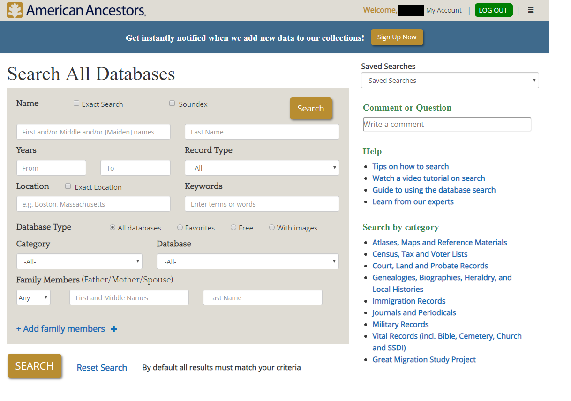Open Tips on how to search
This screenshot has height=401, width=571.
coord(411,166)
